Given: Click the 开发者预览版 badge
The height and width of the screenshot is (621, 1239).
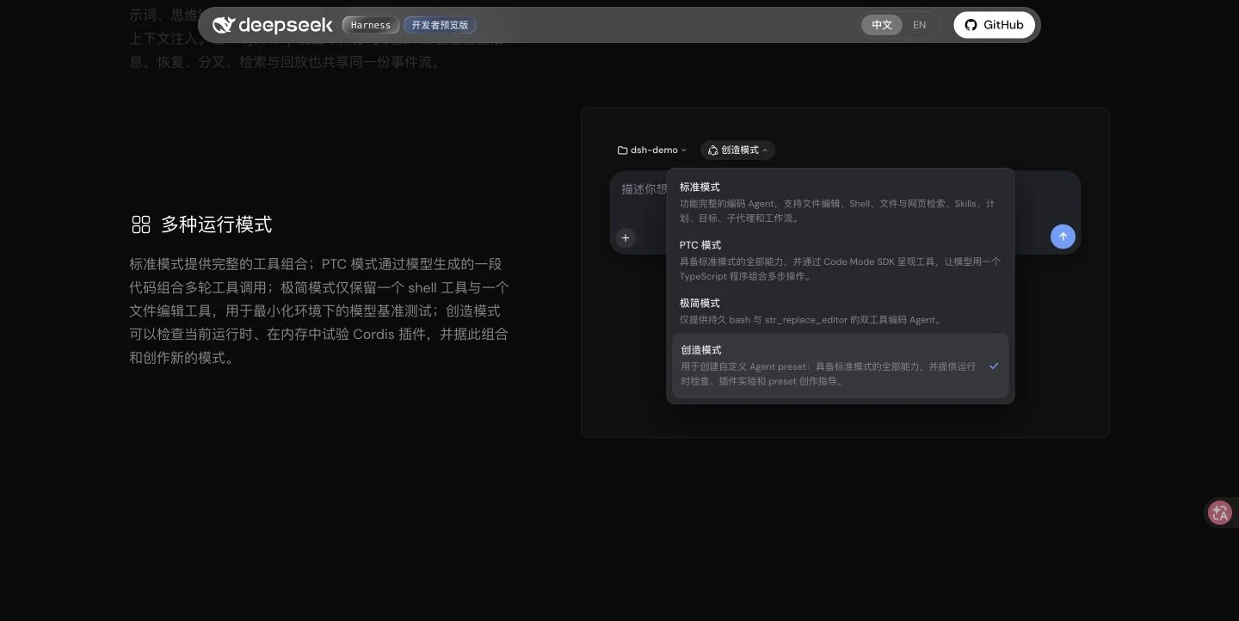Looking at the screenshot, I should pyautogui.click(x=440, y=25).
